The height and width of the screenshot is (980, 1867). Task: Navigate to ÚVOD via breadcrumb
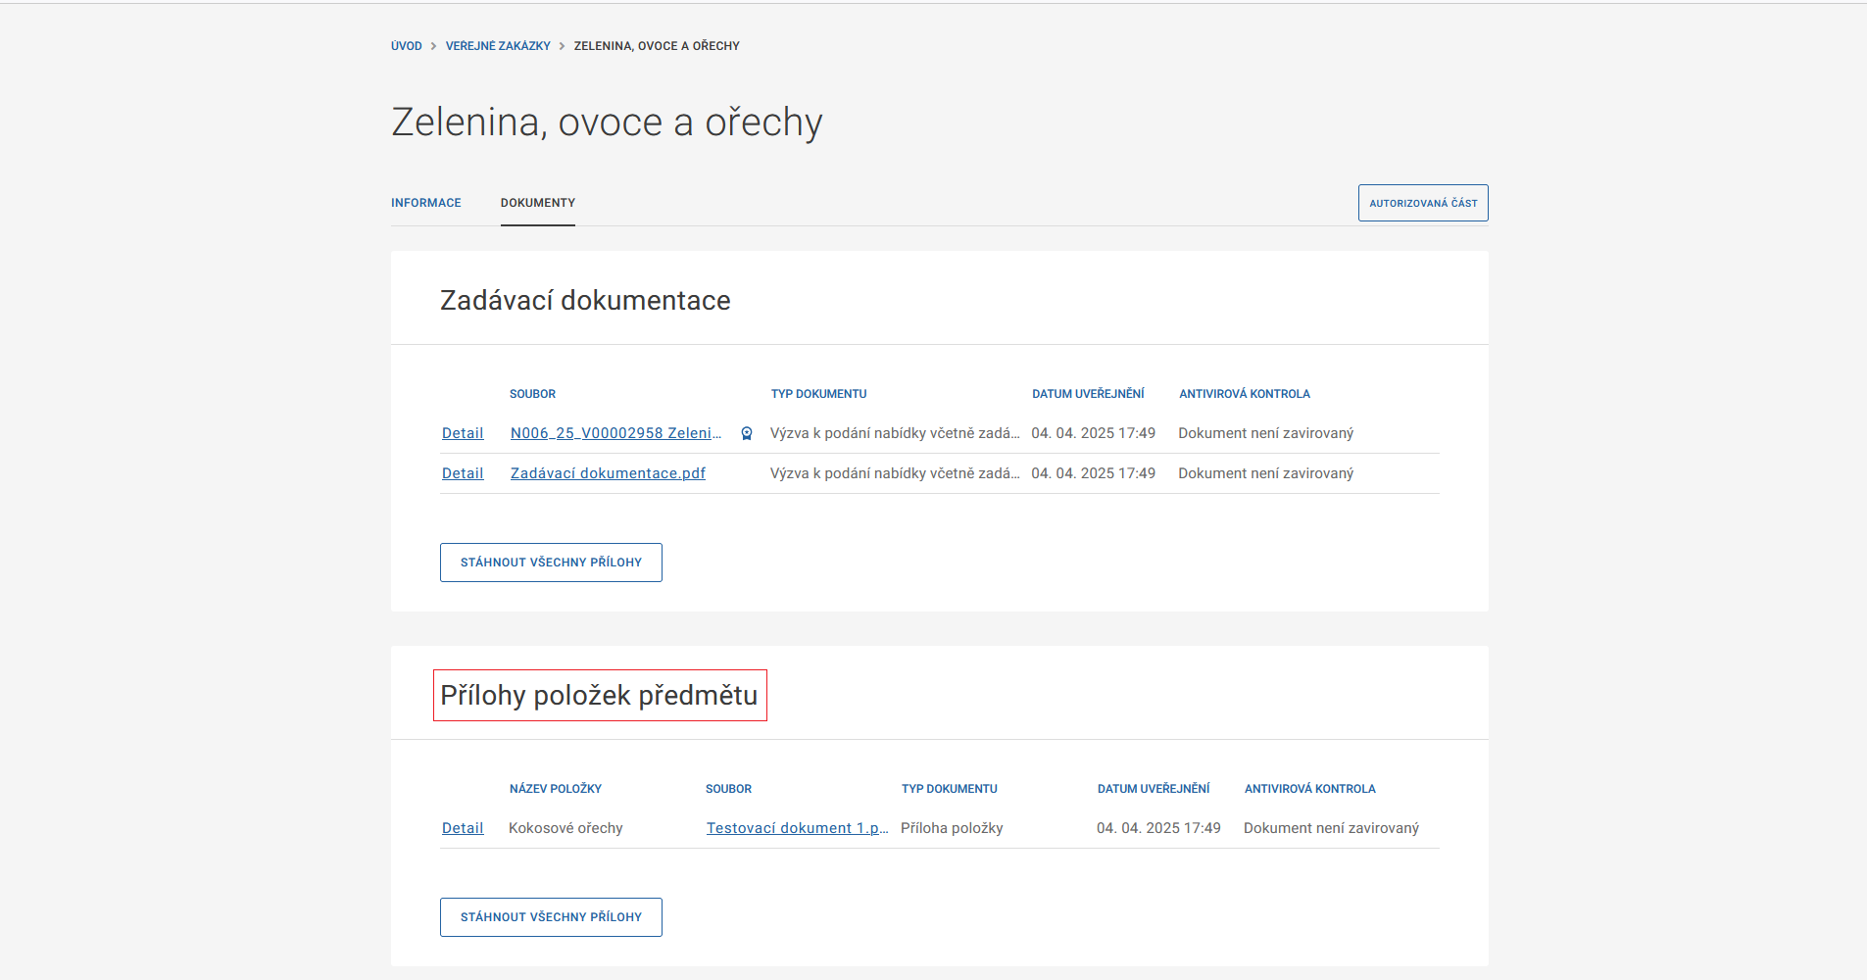[x=406, y=45]
